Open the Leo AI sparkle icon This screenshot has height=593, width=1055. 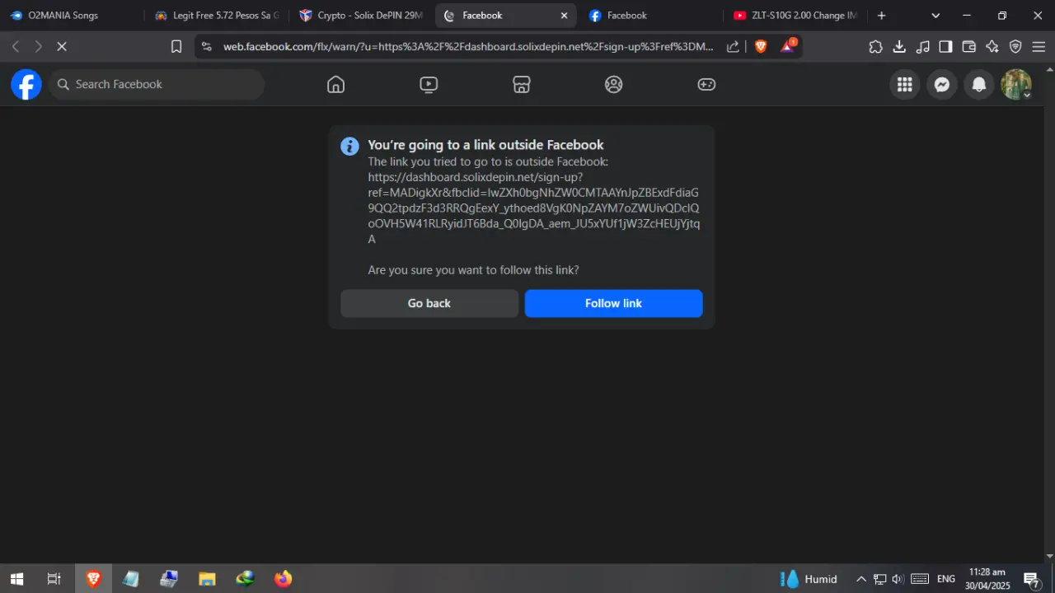coord(992,47)
